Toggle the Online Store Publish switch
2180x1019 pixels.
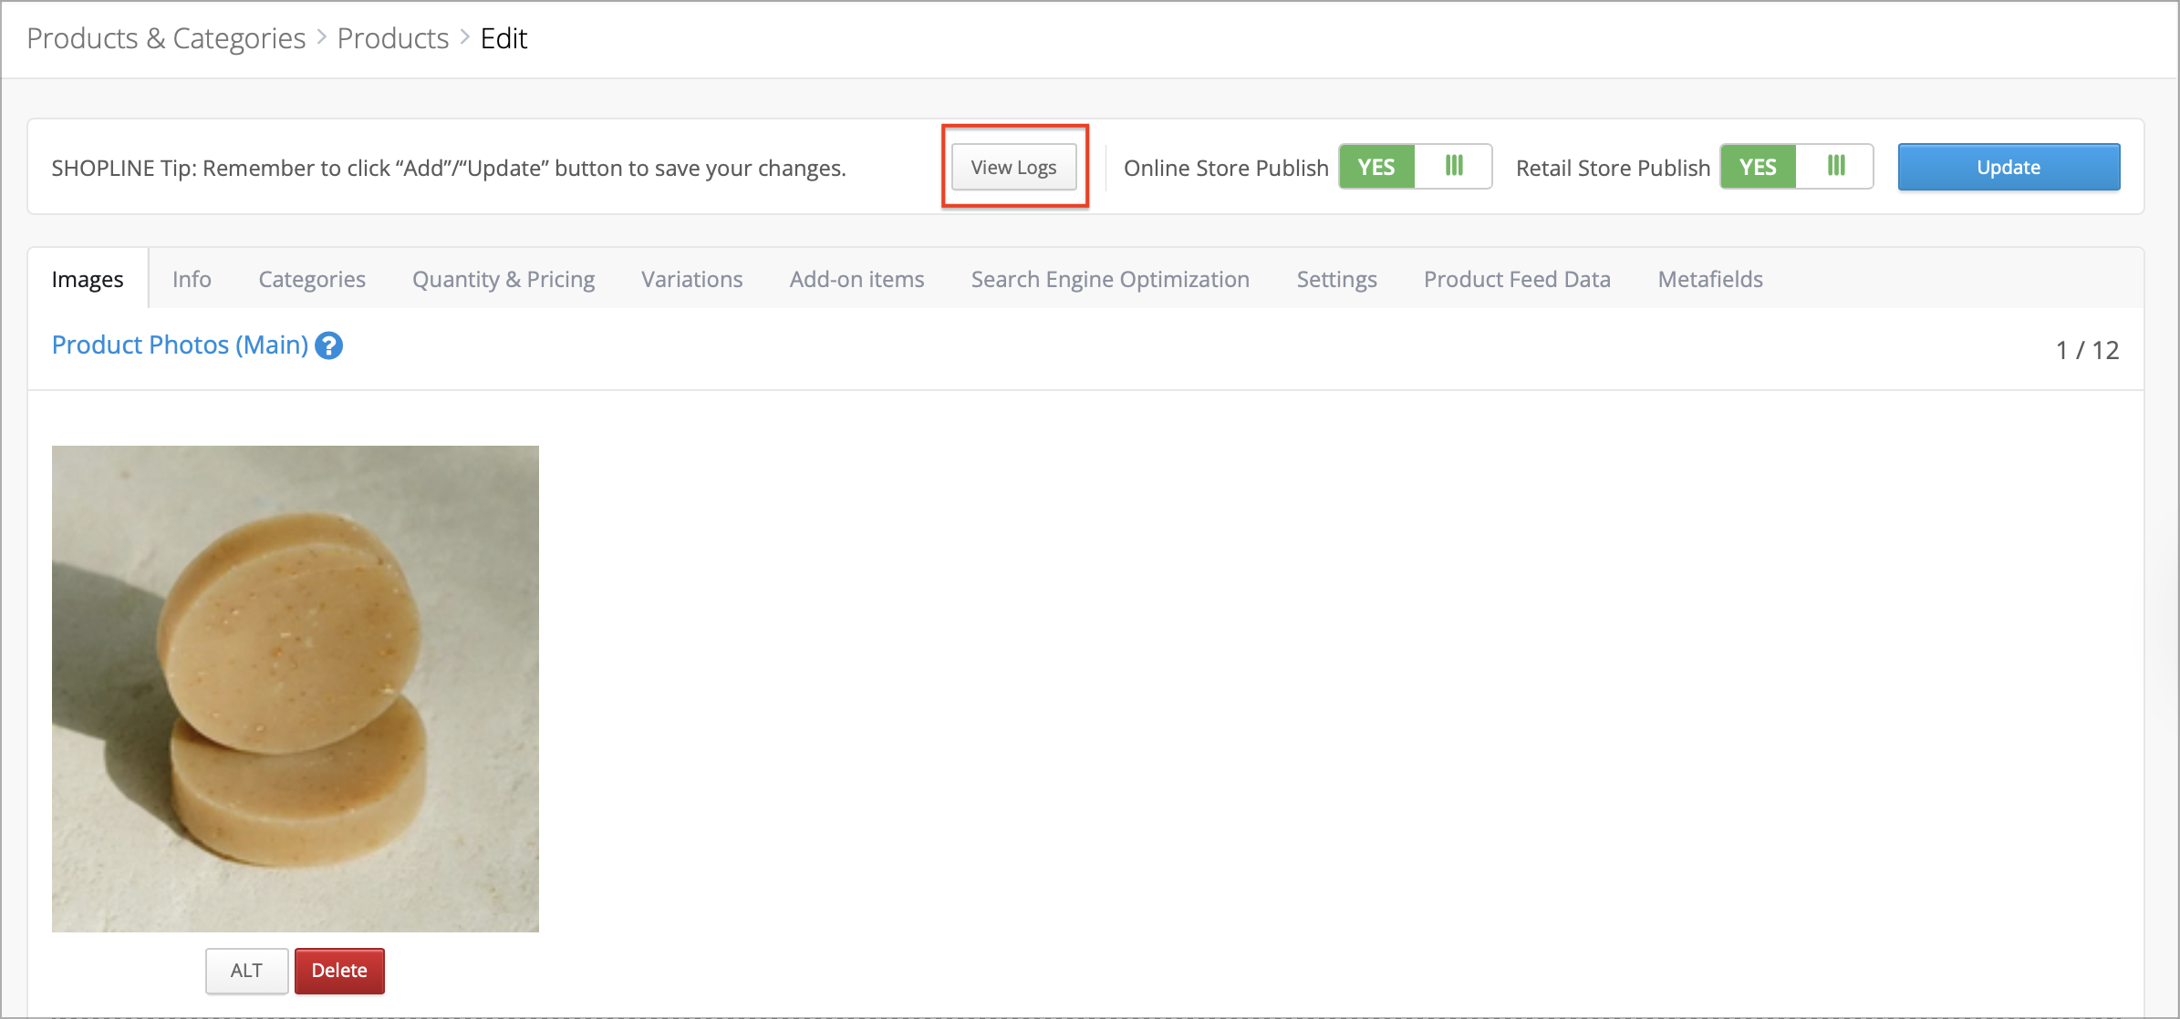1415,167
